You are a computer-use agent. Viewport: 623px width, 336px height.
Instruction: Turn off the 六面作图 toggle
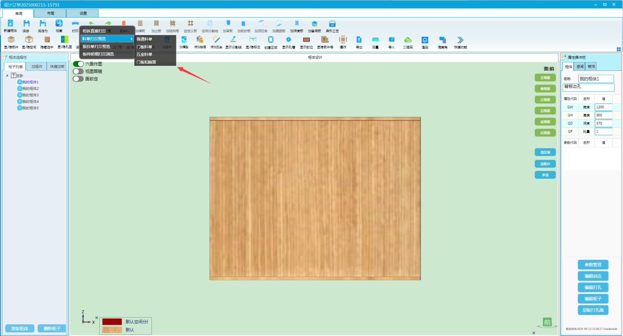pyautogui.click(x=78, y=64)
